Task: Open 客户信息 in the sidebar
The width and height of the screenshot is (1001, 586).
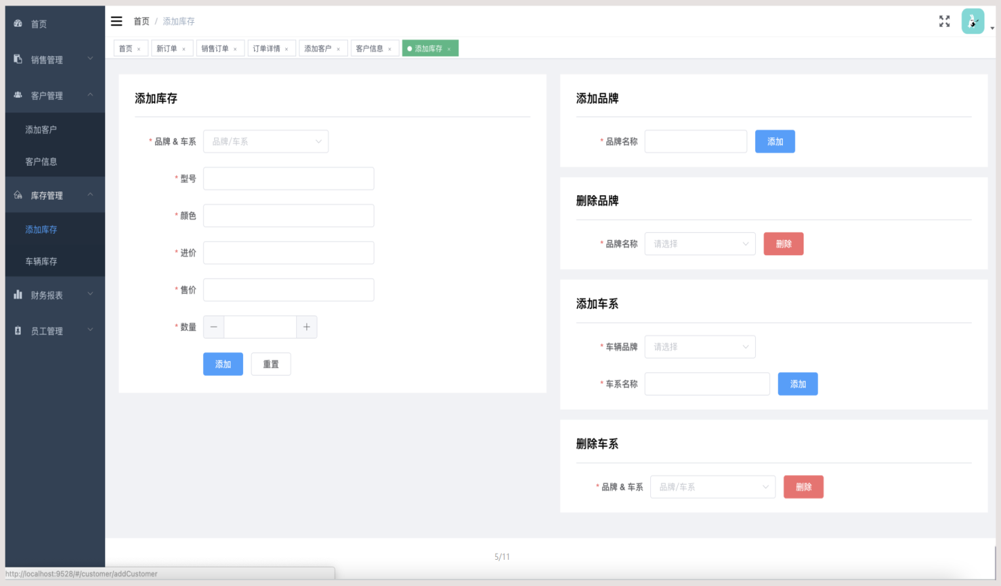Action: (55, 161)
